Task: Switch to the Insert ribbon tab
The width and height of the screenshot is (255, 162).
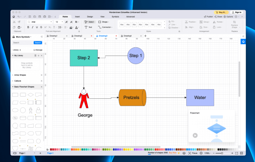Action: pyautogui.click(x=77, y=17)
